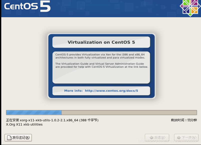Select the text '正在安装 xorg-x11-xkb-utils-1.0.2-2.1.x86_64'
Viewport: 201px width, 145px height.
pos(42,120)
